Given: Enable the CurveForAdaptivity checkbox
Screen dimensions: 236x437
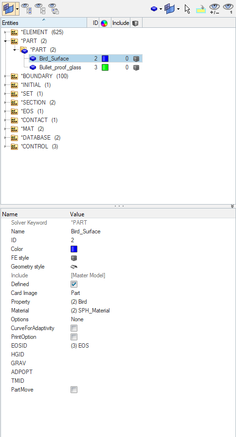Looking at the screenshot, I should click(74, 328).
